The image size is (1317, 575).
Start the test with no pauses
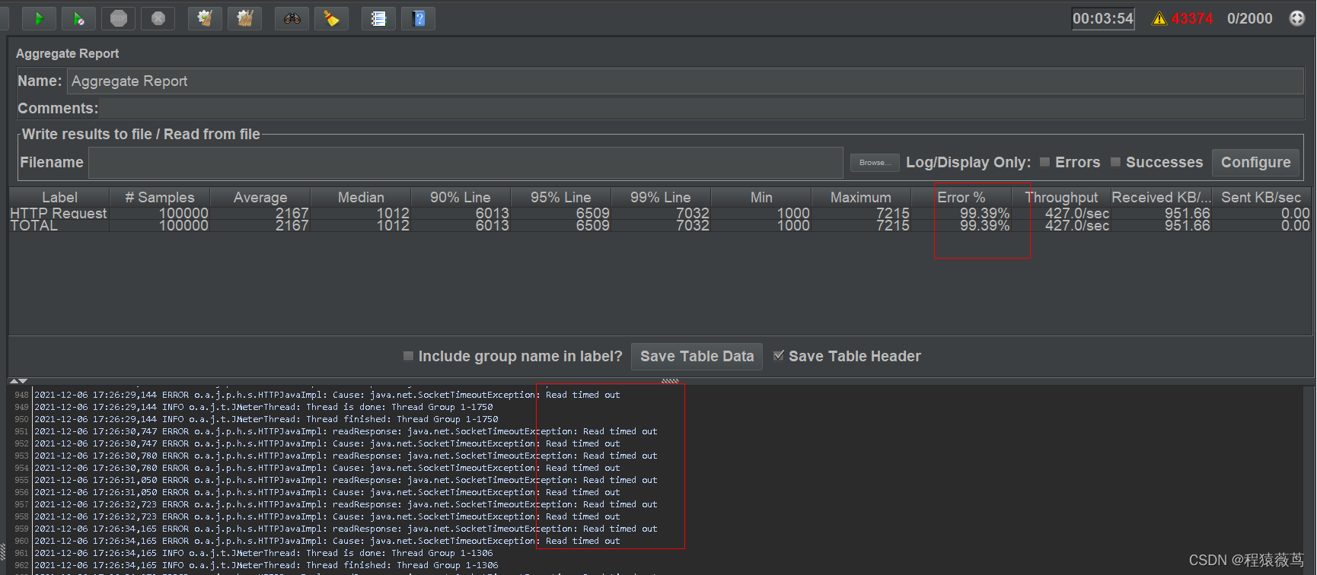[79, 18]
